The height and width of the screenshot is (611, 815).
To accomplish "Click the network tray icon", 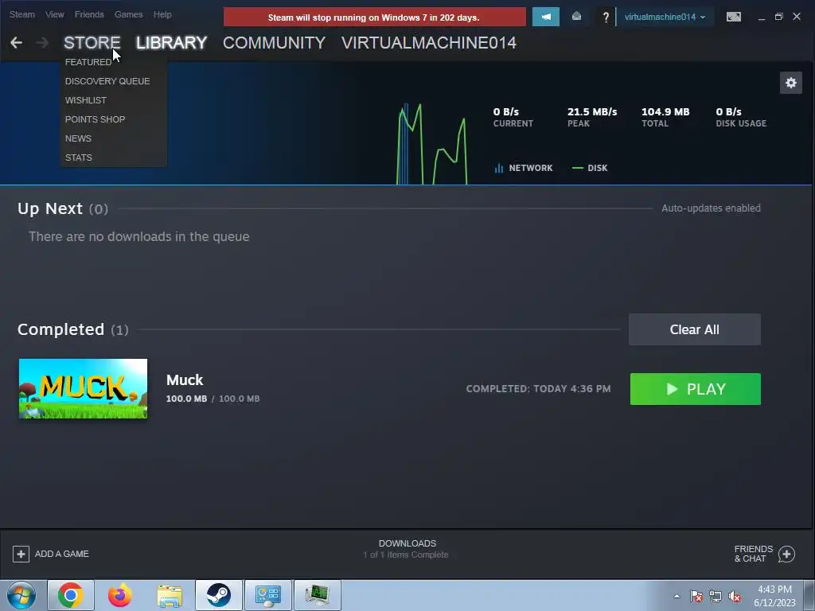I will (716, 596).
